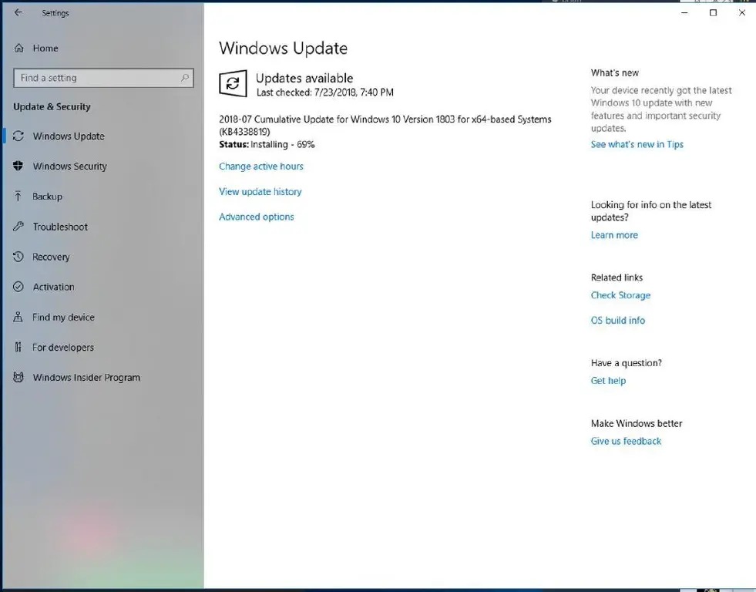Select Windows Update in sidebar
756x592 pixels.
coord(69,136)
